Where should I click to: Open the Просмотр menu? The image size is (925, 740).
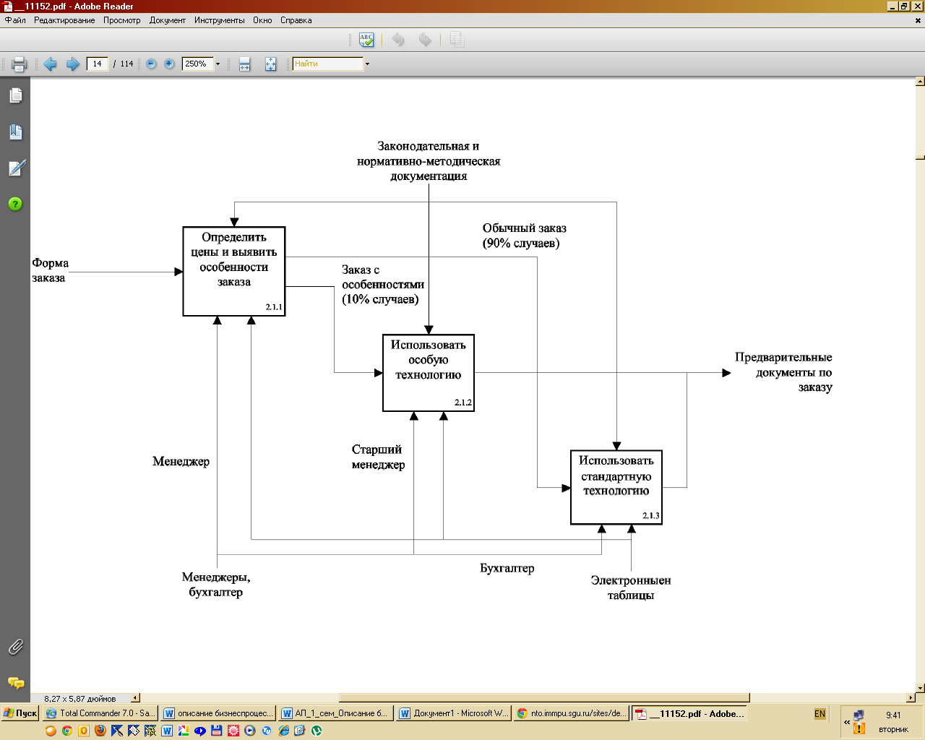tap(121, 20)
